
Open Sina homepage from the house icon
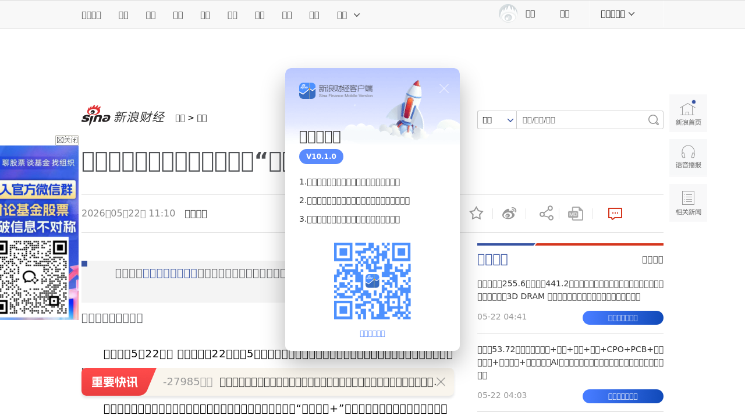[688, 113]
